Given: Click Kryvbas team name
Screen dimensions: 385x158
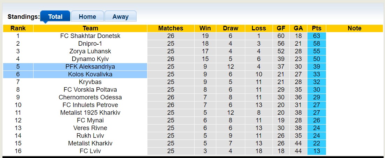Looking at the screenshot, I should pyautogui.click(x=90, y=82).
